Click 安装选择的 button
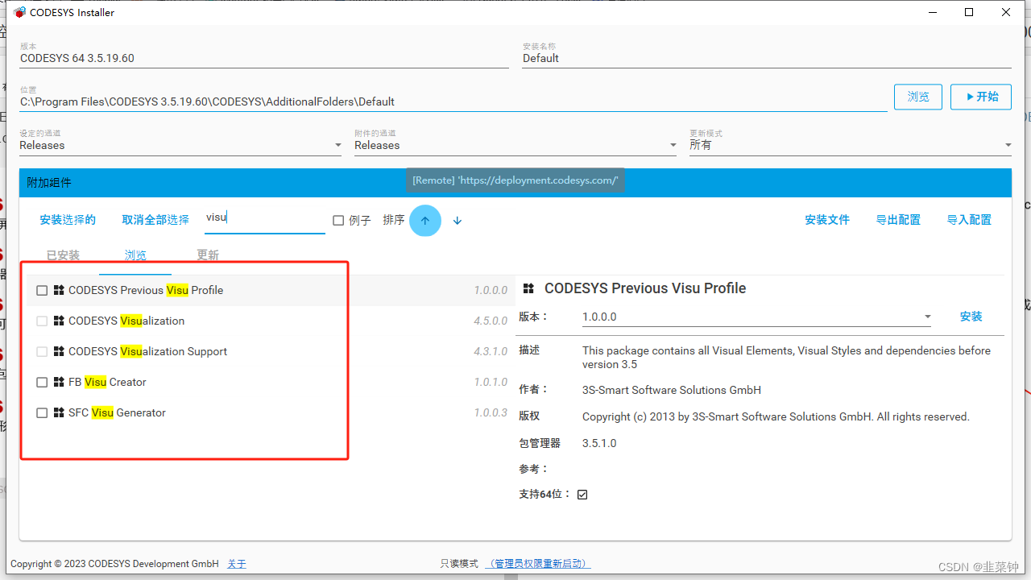This screenshot has width=1031, height=580. pos(68,220)
